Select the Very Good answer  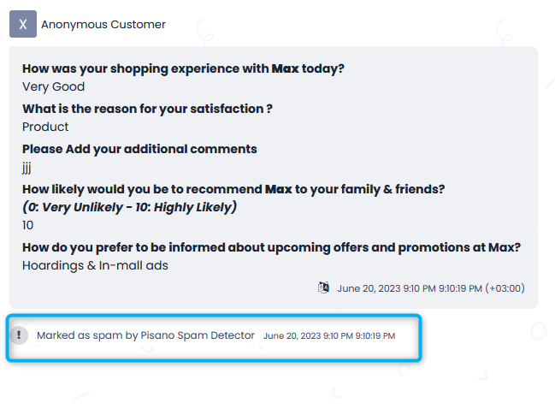click(x=53, y=86)
